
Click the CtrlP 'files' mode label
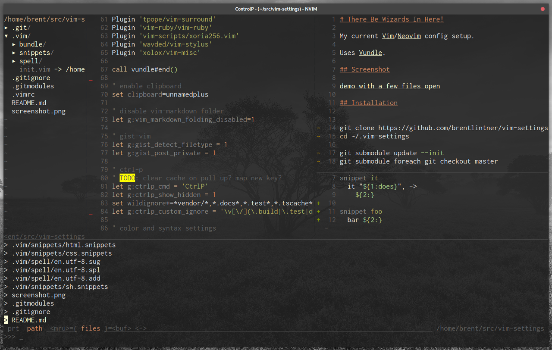pyautogui.click(x=91, y=328)
